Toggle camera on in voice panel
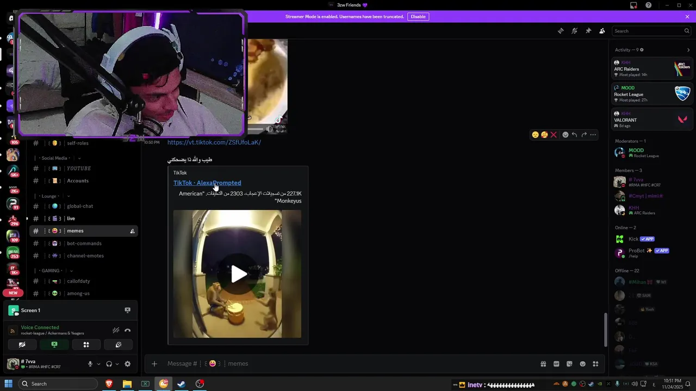This screenshot has height=391, width=696. 22,344
